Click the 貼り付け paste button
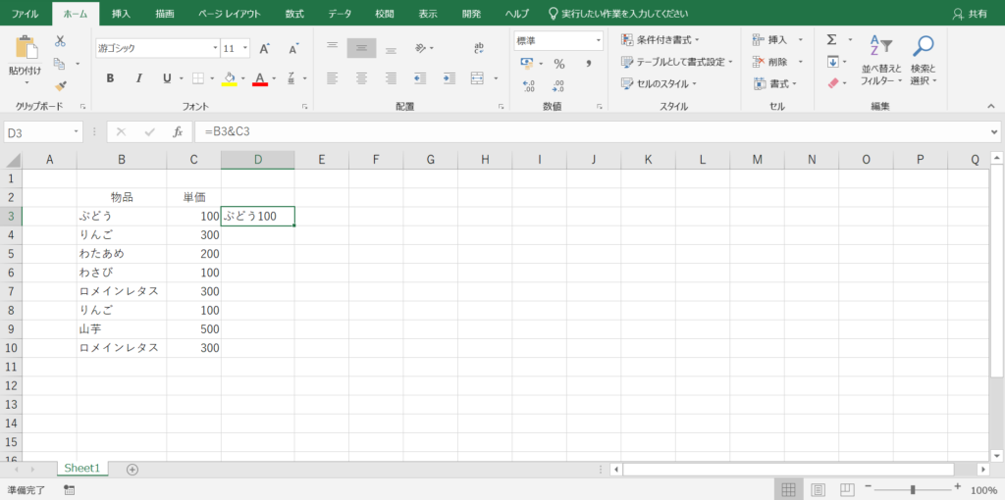Viewport: 1005px width, 500px height. pos(26,57)
